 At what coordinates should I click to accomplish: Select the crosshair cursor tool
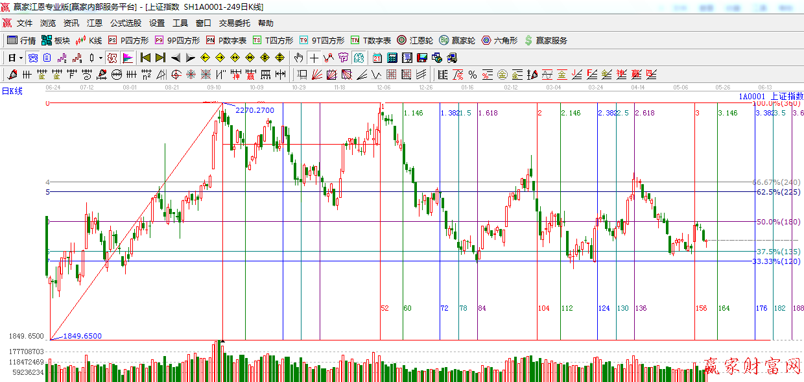[x=314, y=58]
